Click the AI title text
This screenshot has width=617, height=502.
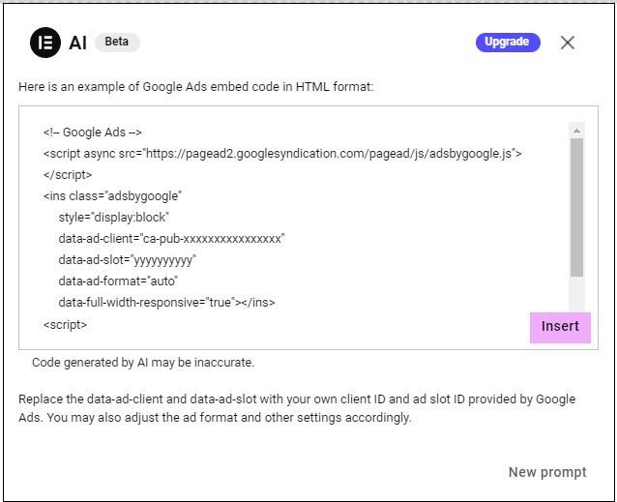(x=77, y=43)
